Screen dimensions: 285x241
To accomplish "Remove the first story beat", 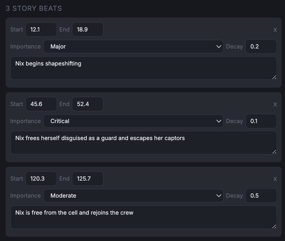I will (275, 29).
